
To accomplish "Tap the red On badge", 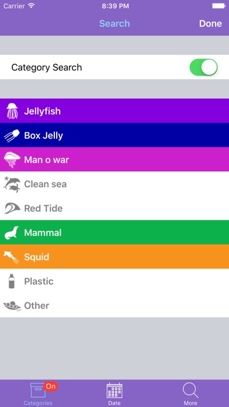I will 51,387.
